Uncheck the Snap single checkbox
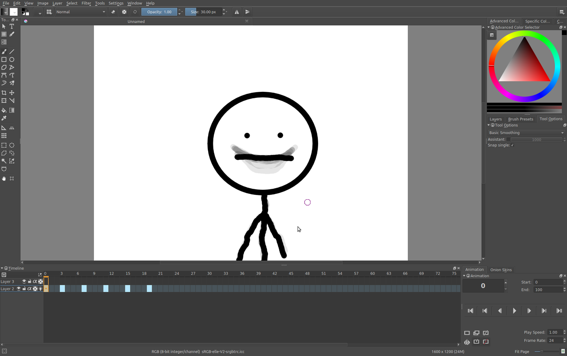The height and width of the screenshot is (356, 567). [512, 145]
